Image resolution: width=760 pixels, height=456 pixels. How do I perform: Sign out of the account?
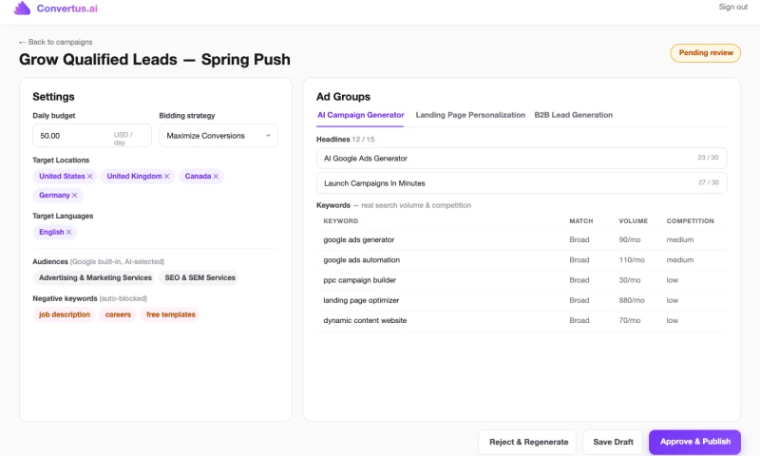pyautogui.click(x=732, y=8)
